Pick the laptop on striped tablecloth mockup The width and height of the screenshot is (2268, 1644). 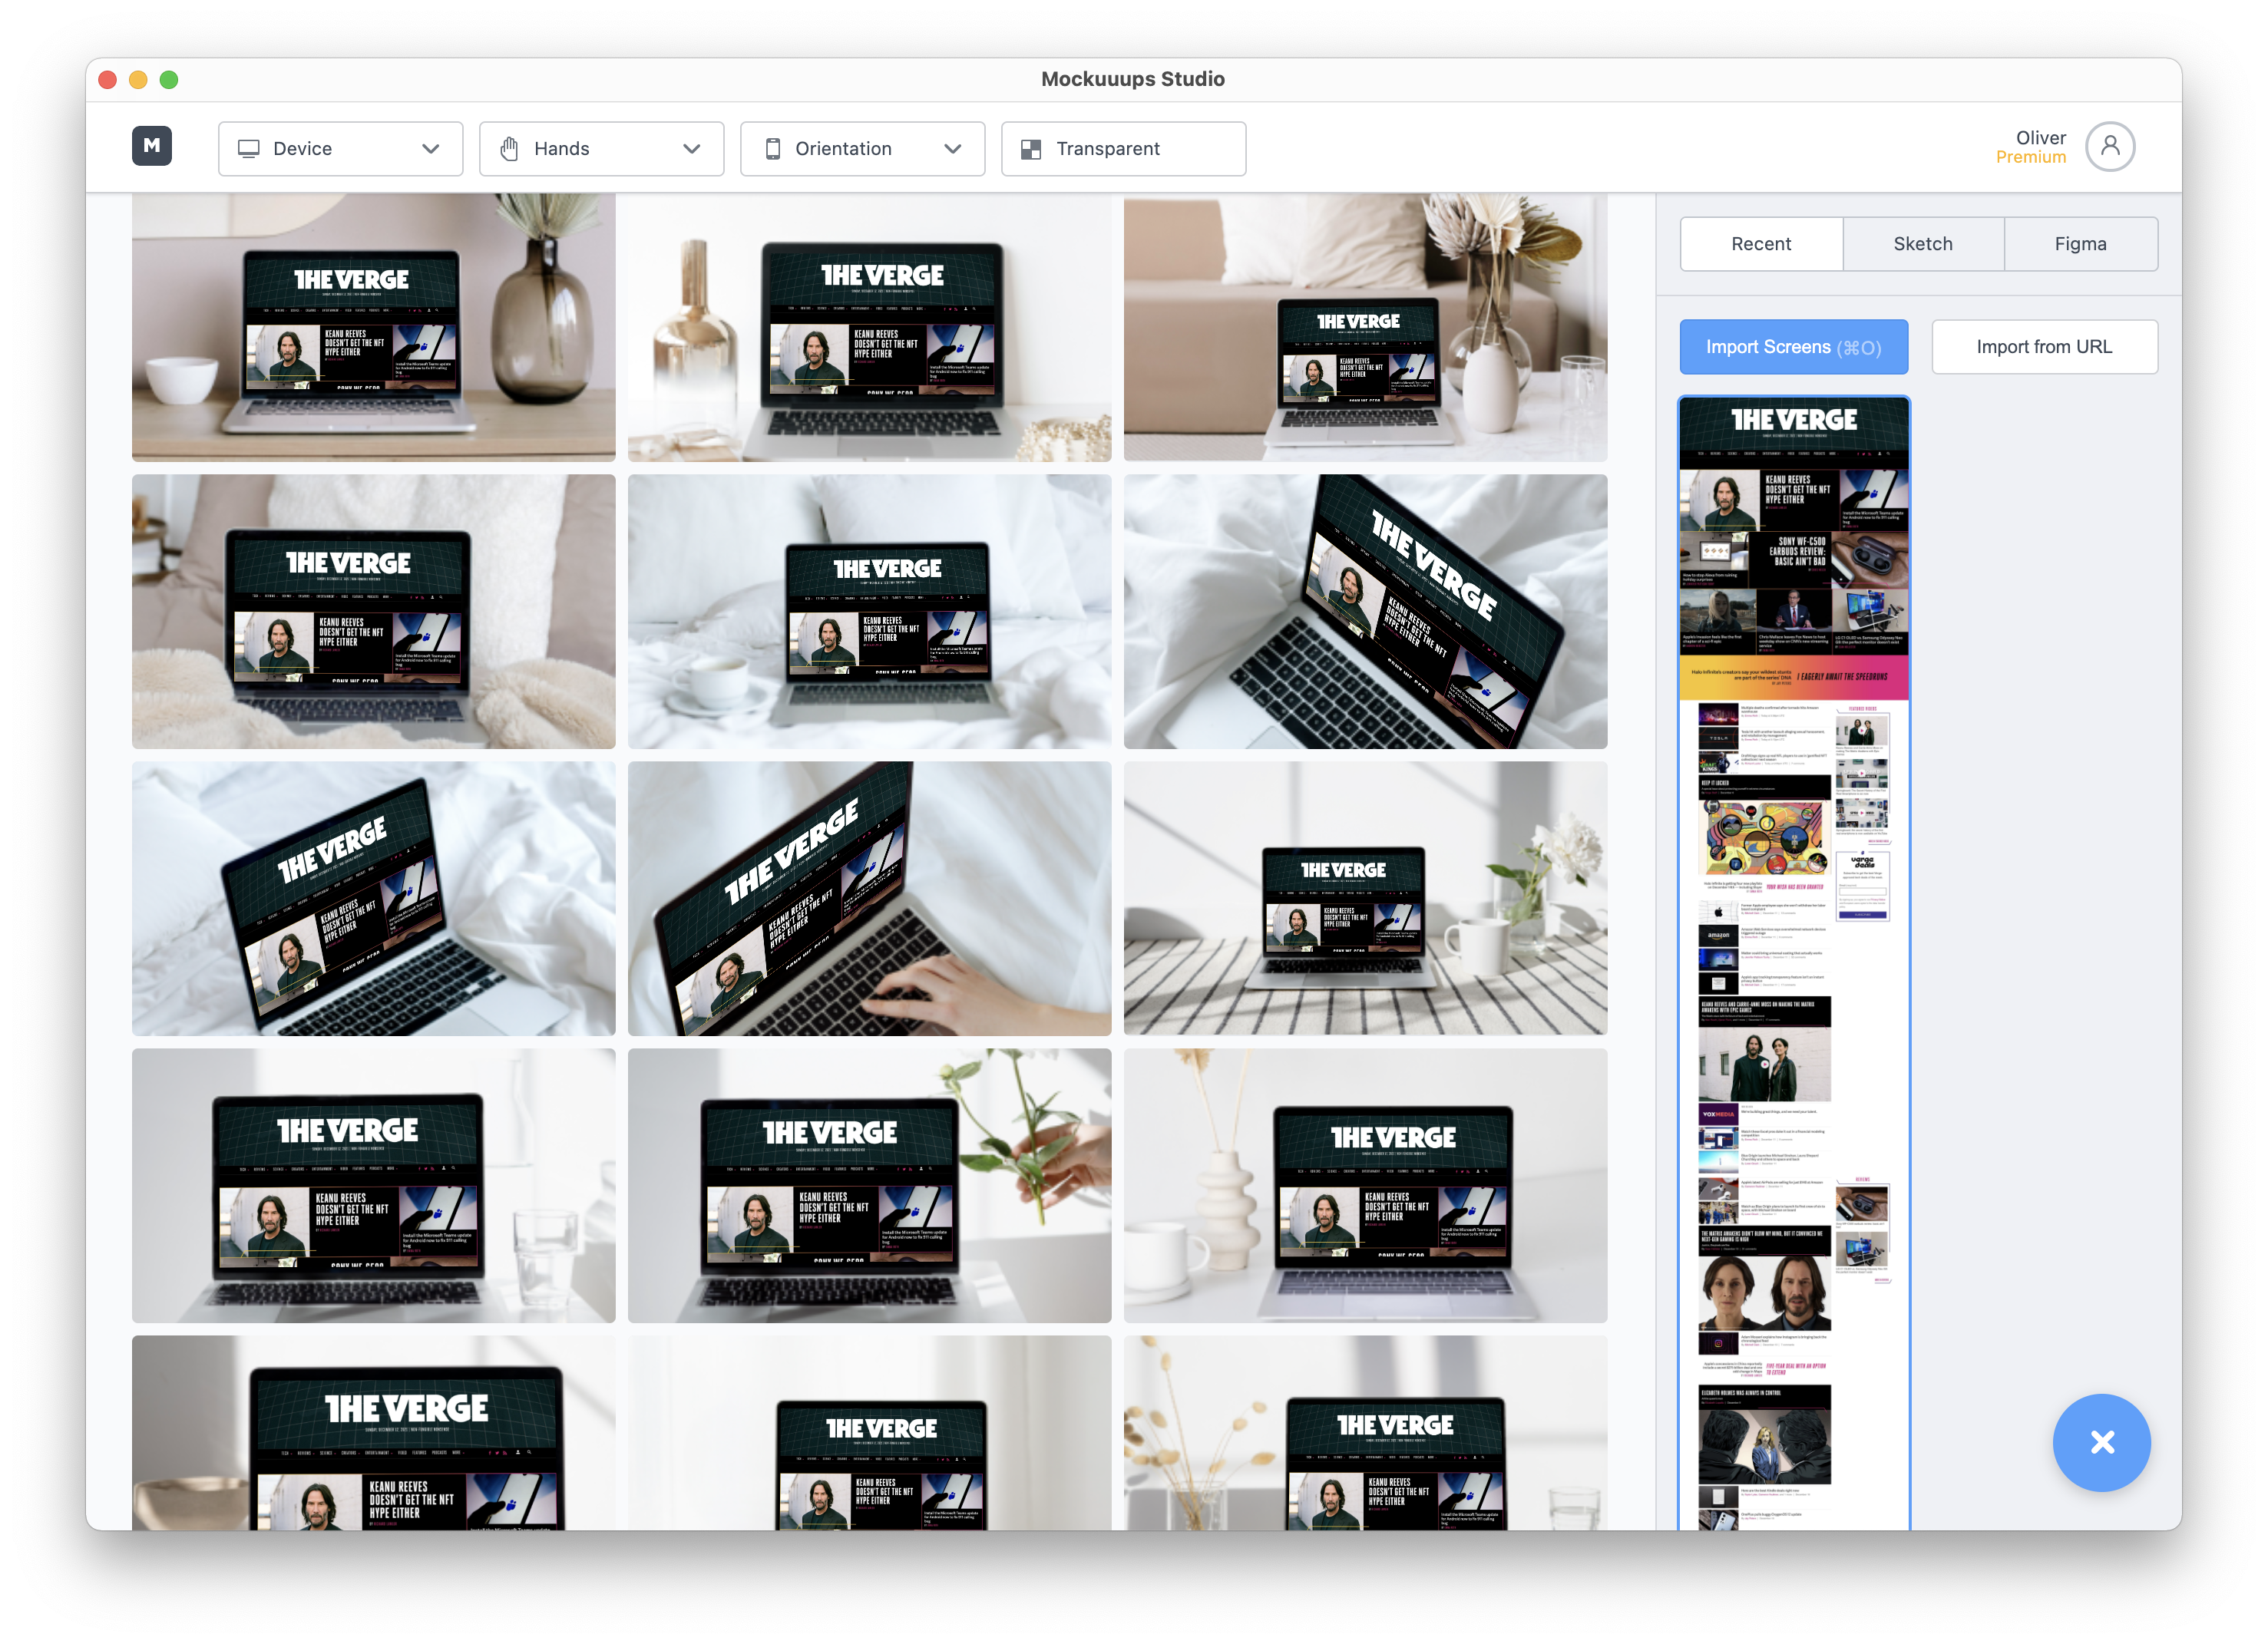[1364, 899]
